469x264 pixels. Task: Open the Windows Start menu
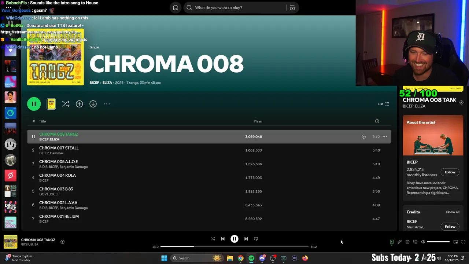(164, 258)
